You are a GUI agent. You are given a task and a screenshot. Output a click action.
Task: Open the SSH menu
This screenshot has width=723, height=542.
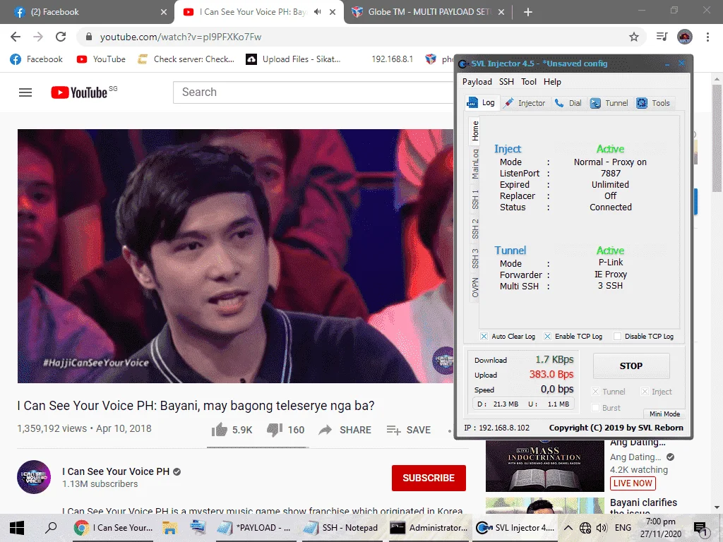[x=506, y=82]
